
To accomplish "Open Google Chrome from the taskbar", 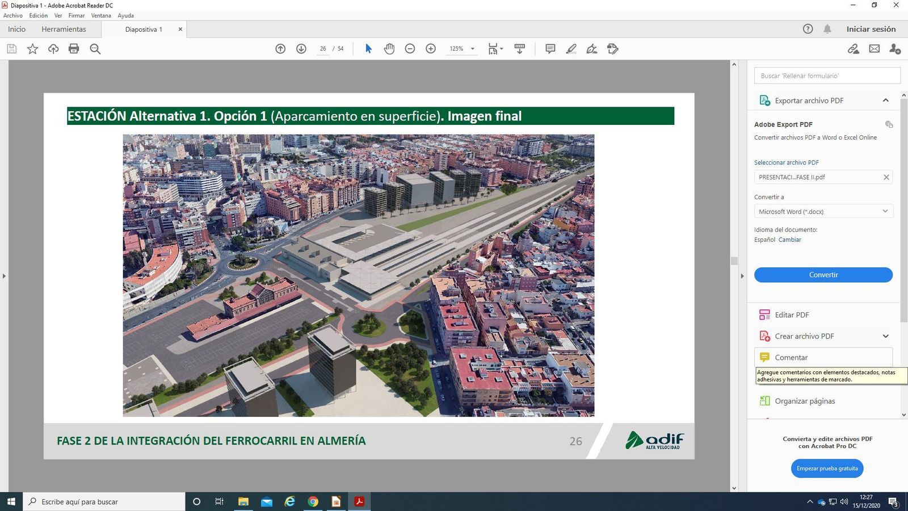I will (x=313, y=502).
